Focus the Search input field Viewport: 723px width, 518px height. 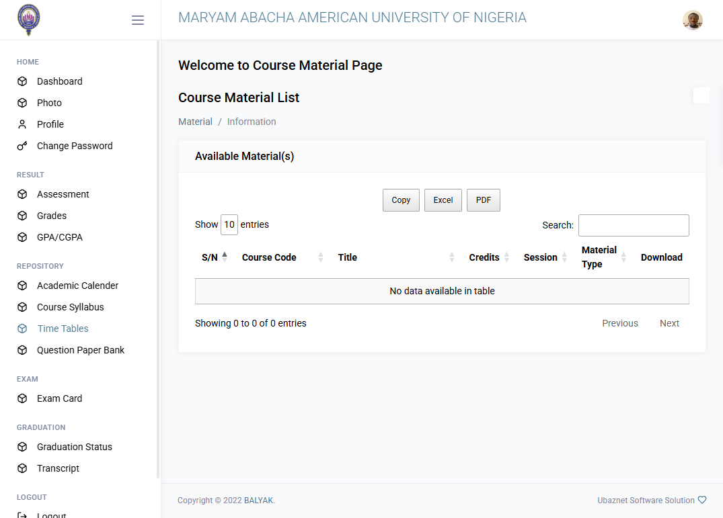coord(634,225)
